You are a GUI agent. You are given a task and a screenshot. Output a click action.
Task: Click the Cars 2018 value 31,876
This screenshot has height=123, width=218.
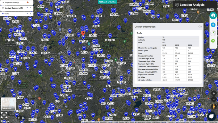click(x=165, y=53)
